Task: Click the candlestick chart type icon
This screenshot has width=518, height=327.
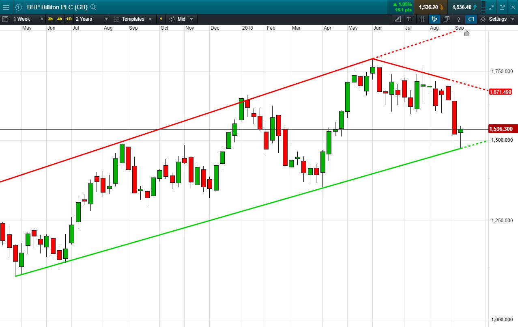Action: (172, 19)
